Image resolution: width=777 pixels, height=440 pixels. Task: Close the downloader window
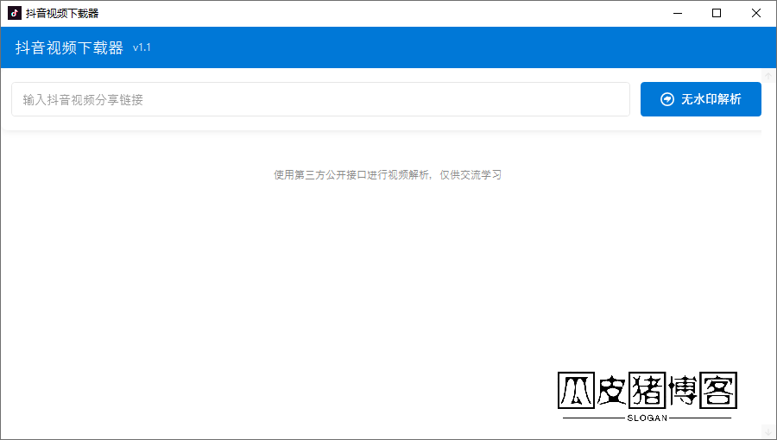pyautogui.click(x=756, y=13)
